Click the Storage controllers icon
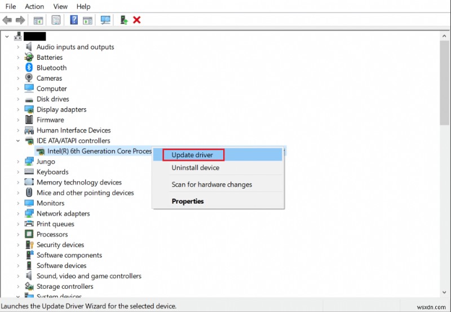 coord(29,286)
